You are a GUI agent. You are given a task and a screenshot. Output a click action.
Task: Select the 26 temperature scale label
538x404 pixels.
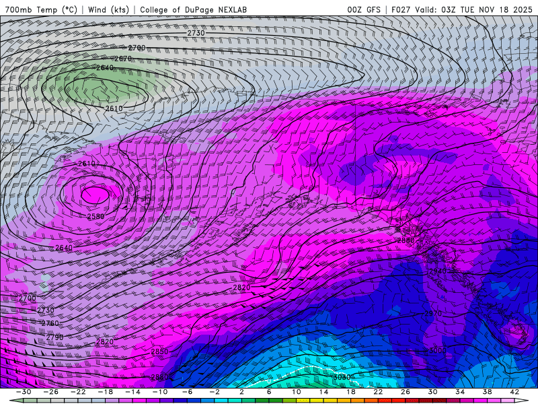[406, 392]
